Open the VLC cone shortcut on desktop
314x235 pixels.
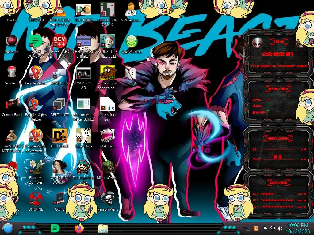coord(60,14)
